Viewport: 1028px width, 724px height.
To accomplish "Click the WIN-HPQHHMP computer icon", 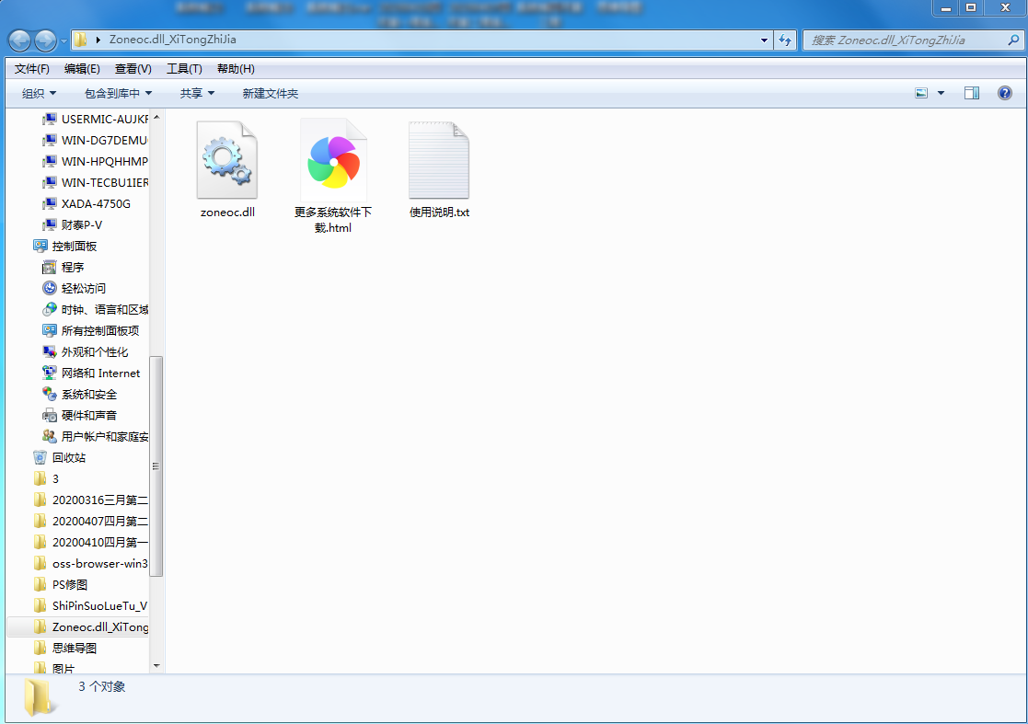I will [49, 161].
